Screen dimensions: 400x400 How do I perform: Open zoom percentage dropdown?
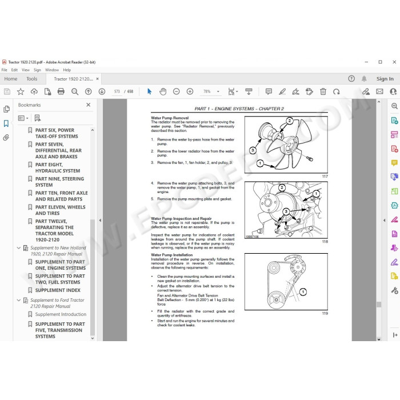coord(218,91)
